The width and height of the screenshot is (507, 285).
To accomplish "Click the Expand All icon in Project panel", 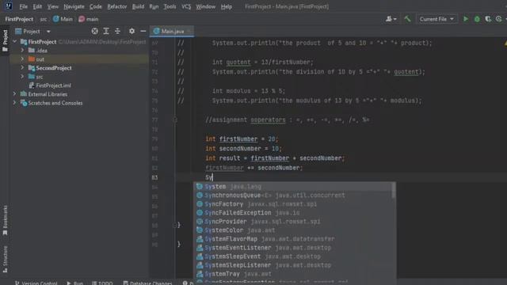I will tap(106, 31).
